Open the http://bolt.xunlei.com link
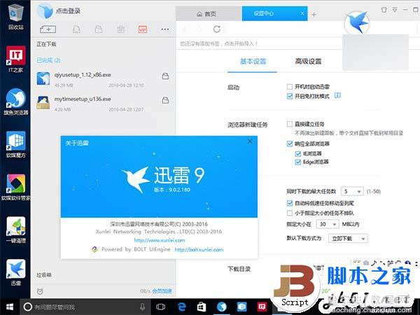Viewport: 420px width, 315px height. click(199, 250)
